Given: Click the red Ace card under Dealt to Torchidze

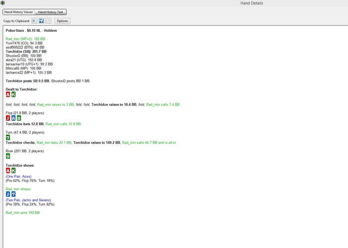Looking at the screenshot, I should point(8,94).
